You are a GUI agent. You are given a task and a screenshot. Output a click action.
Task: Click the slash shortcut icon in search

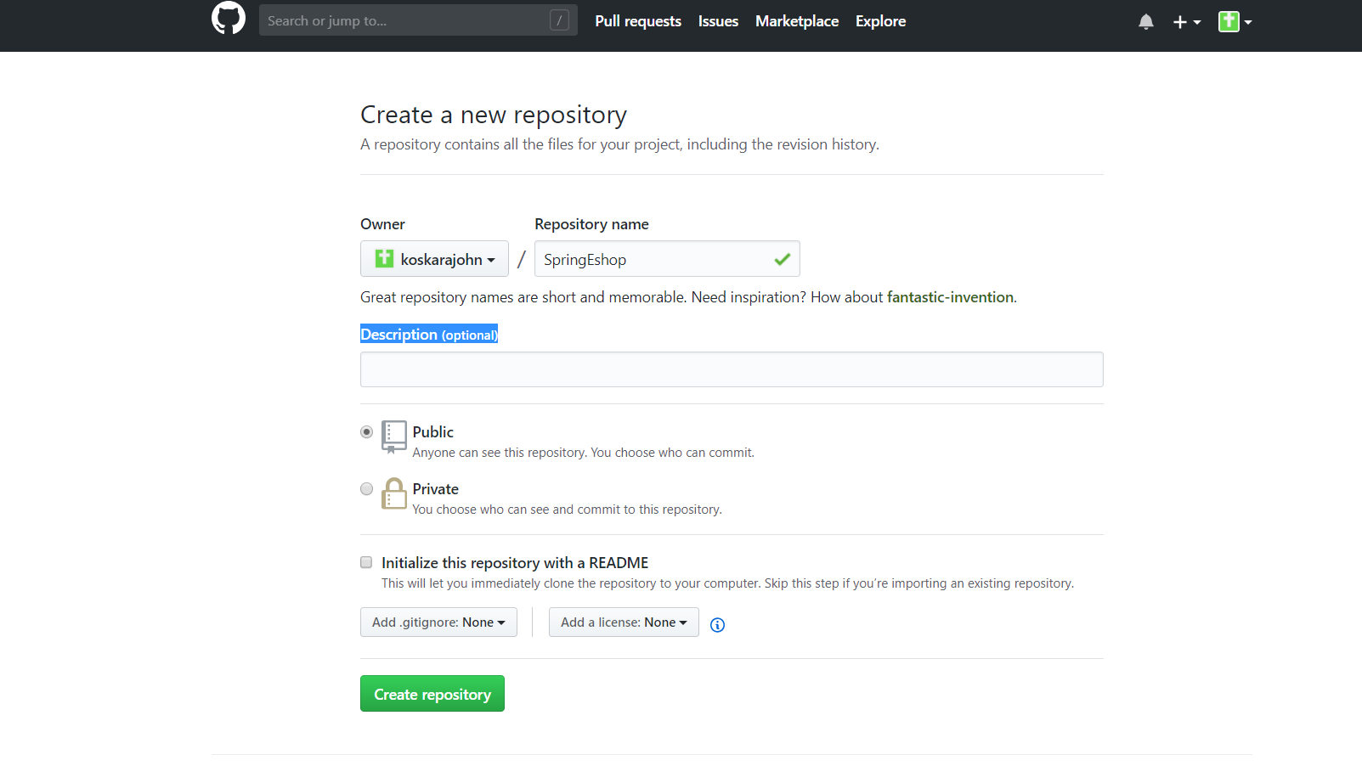point(559,20)
